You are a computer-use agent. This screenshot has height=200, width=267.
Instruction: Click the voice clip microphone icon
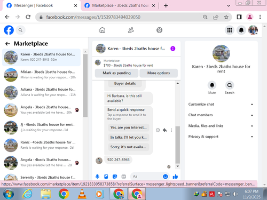pyautogui.click(x=97, y=177)
